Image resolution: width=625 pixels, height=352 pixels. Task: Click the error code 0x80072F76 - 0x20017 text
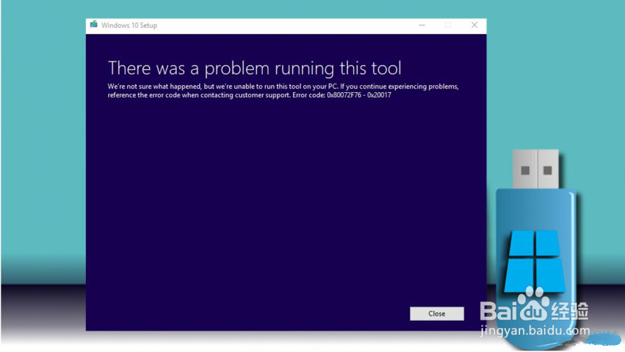[359, 95]
